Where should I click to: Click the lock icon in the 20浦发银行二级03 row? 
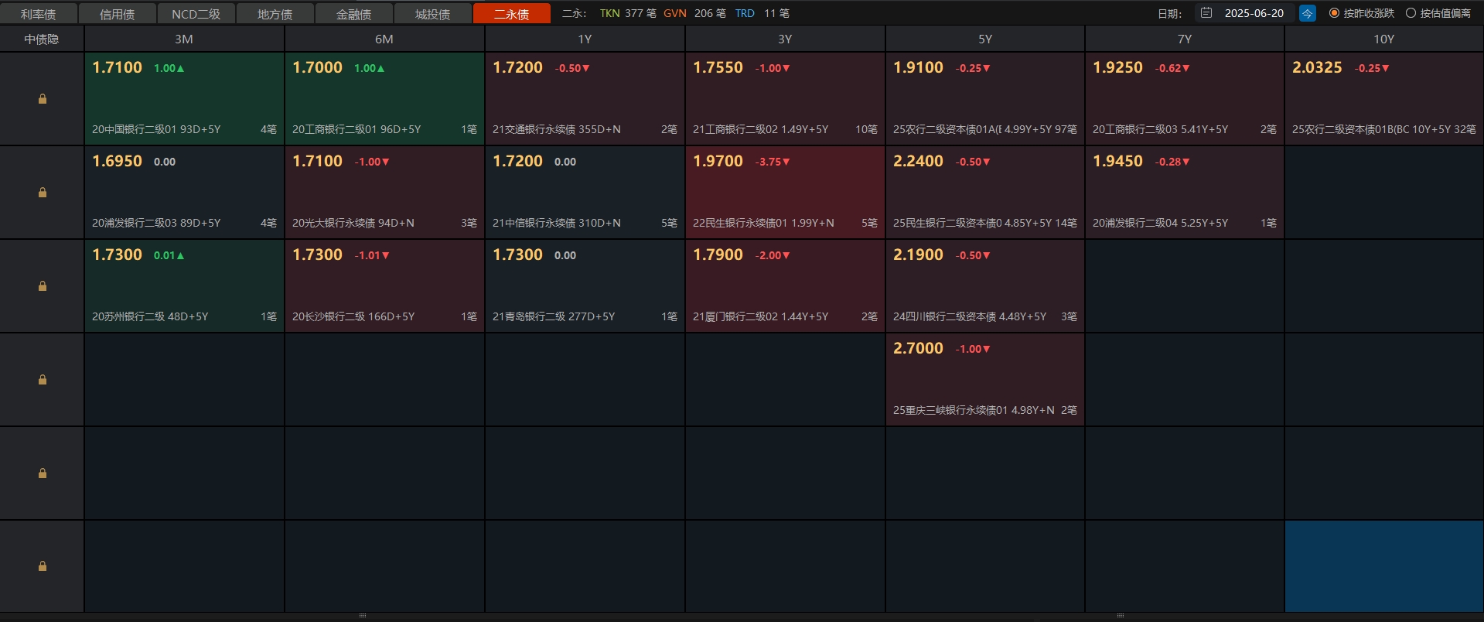(x=43, y=193)
